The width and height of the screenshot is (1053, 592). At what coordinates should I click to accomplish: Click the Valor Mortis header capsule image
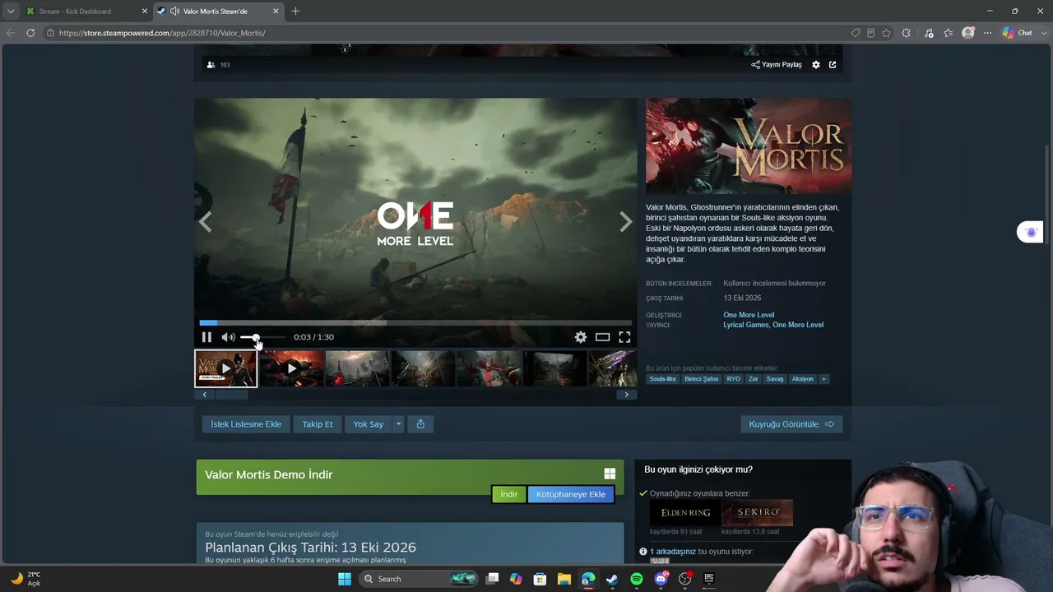(x=749, y=146)
